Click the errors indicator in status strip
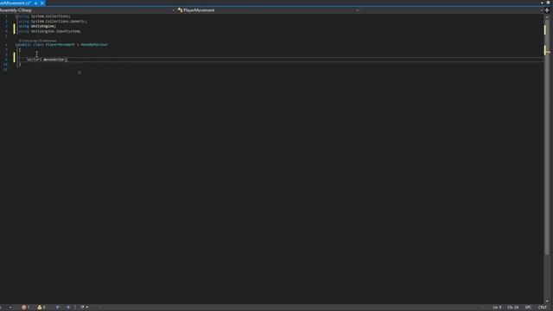Image resolution: width=553 pixels, height=311 pixels. (25, 308)
